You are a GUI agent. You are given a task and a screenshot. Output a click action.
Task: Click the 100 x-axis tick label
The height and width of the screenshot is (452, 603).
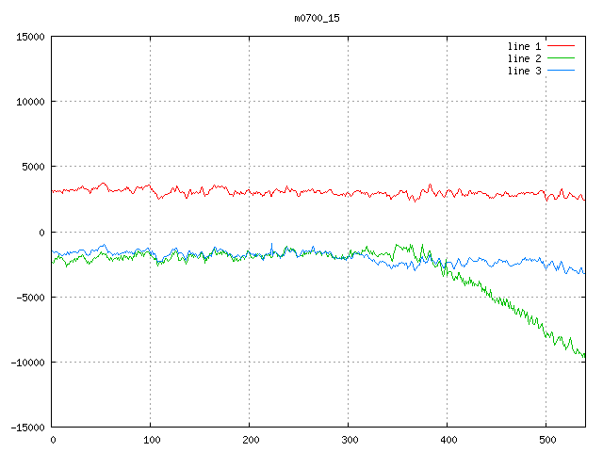[x=151, y=440]
